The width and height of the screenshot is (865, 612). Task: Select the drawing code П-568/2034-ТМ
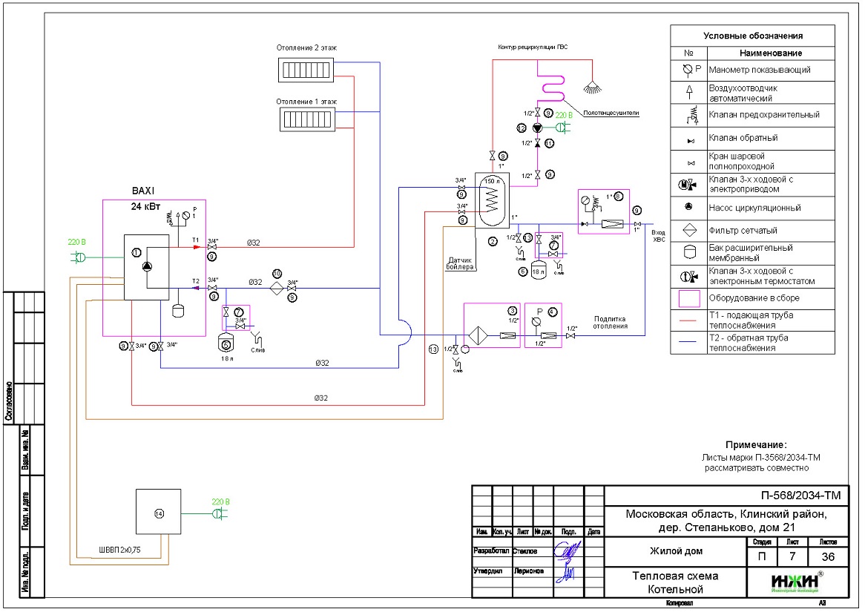795,496
